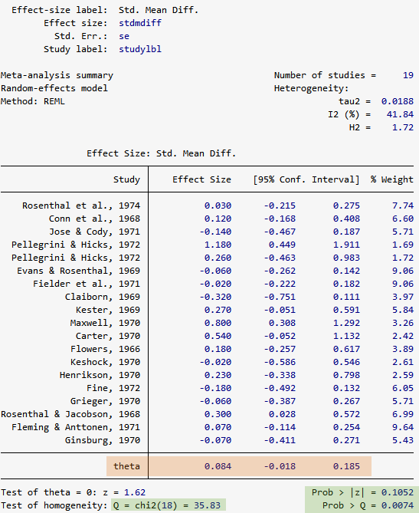The image size is (419, 513).
Task: Click the Maxwell, 1970 study label
Action: click(105, 323)
